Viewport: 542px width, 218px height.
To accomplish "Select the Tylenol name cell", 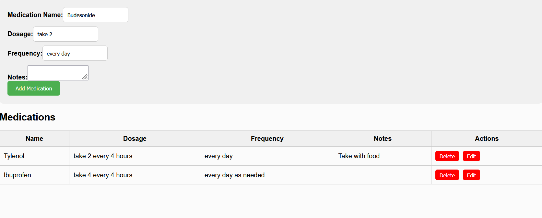I will coord(34,156).
